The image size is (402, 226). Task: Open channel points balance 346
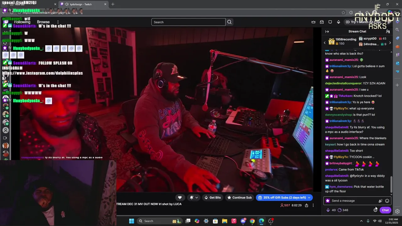tap(343, 210)
